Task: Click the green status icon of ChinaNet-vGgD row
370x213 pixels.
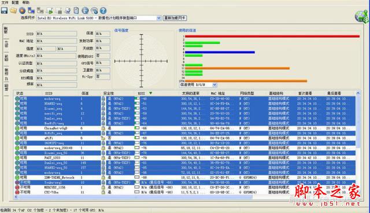Action: (17, 128)
